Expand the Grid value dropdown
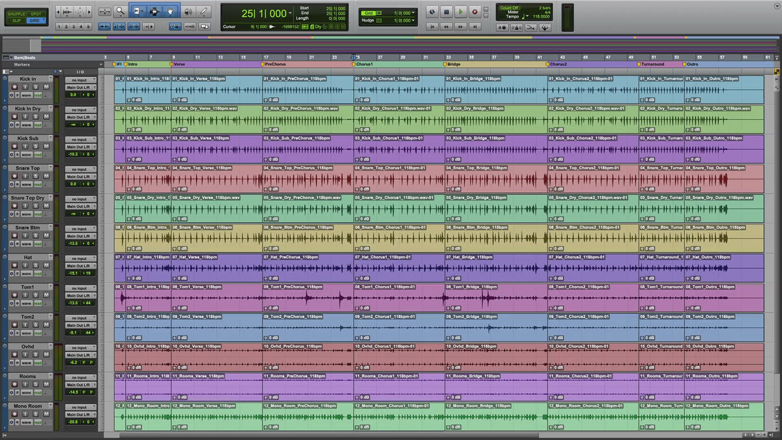This screenshot has width=782, height=440. pos(414,12)
